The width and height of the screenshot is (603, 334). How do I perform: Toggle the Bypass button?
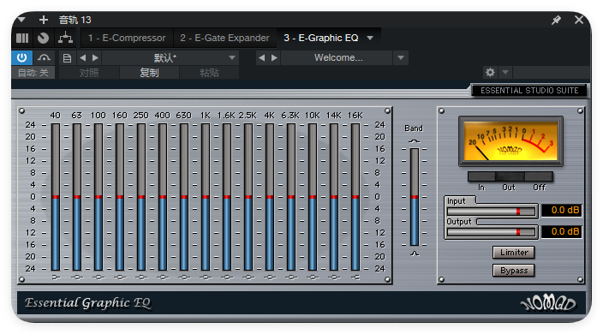[514, 271]
